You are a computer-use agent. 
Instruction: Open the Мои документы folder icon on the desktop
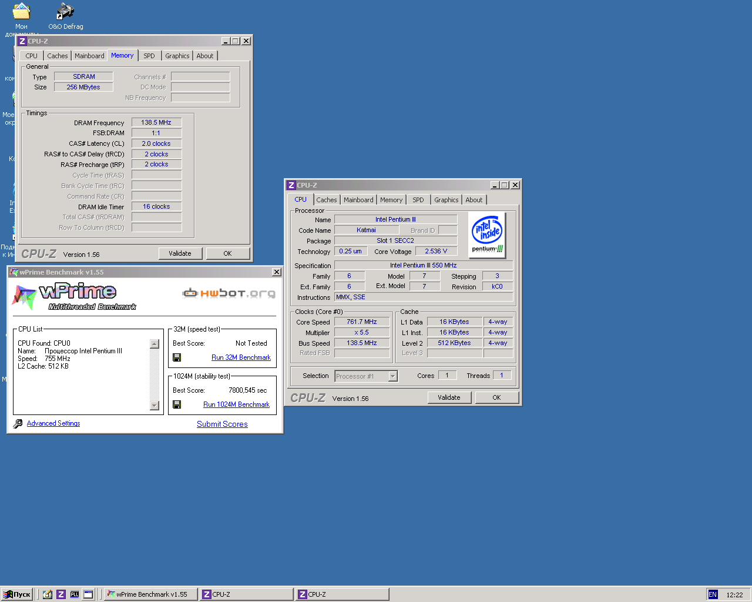(21, 11)
